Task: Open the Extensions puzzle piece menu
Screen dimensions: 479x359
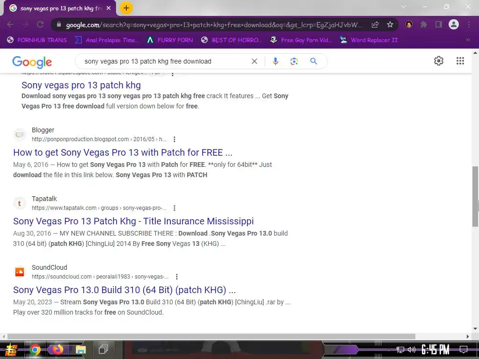Action: pos(424,24)
